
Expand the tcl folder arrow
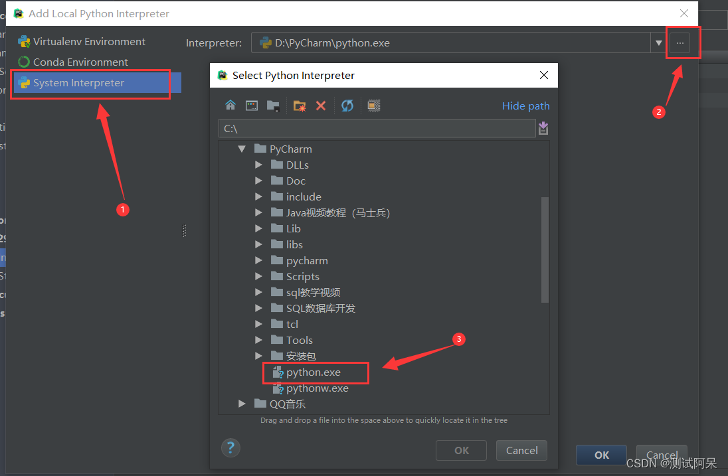click(258, 324)
